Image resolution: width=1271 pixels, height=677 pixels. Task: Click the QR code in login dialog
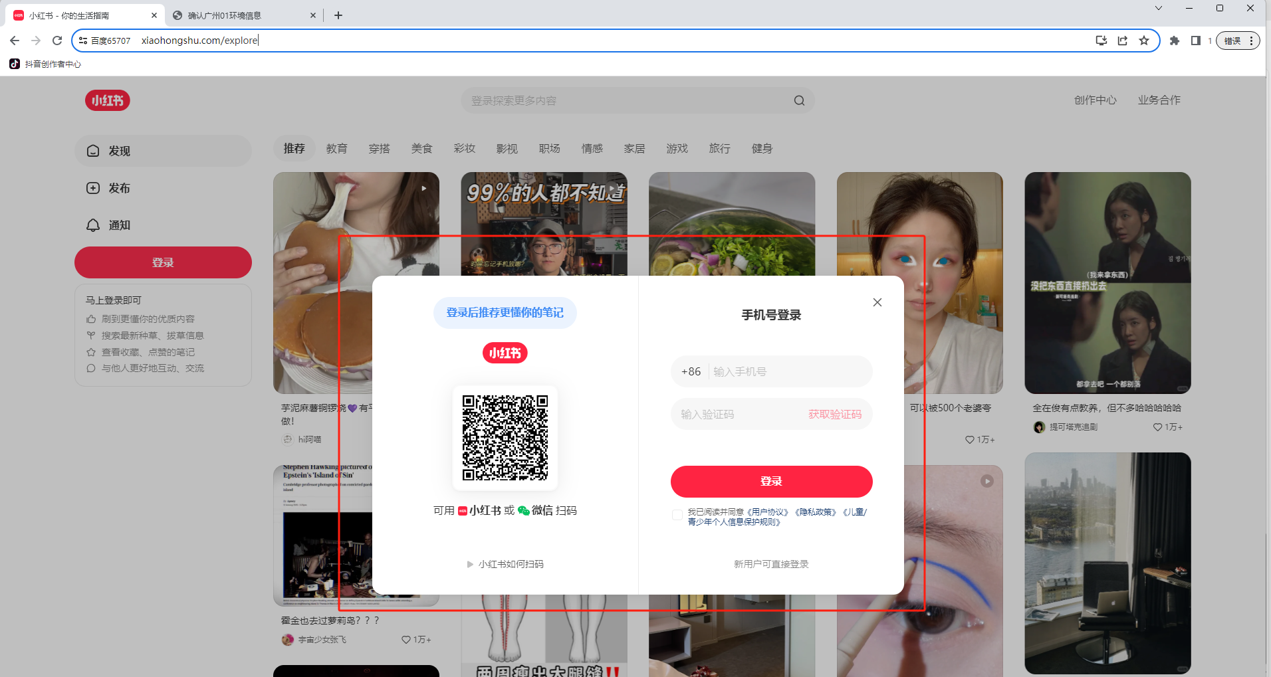[505, 438]
